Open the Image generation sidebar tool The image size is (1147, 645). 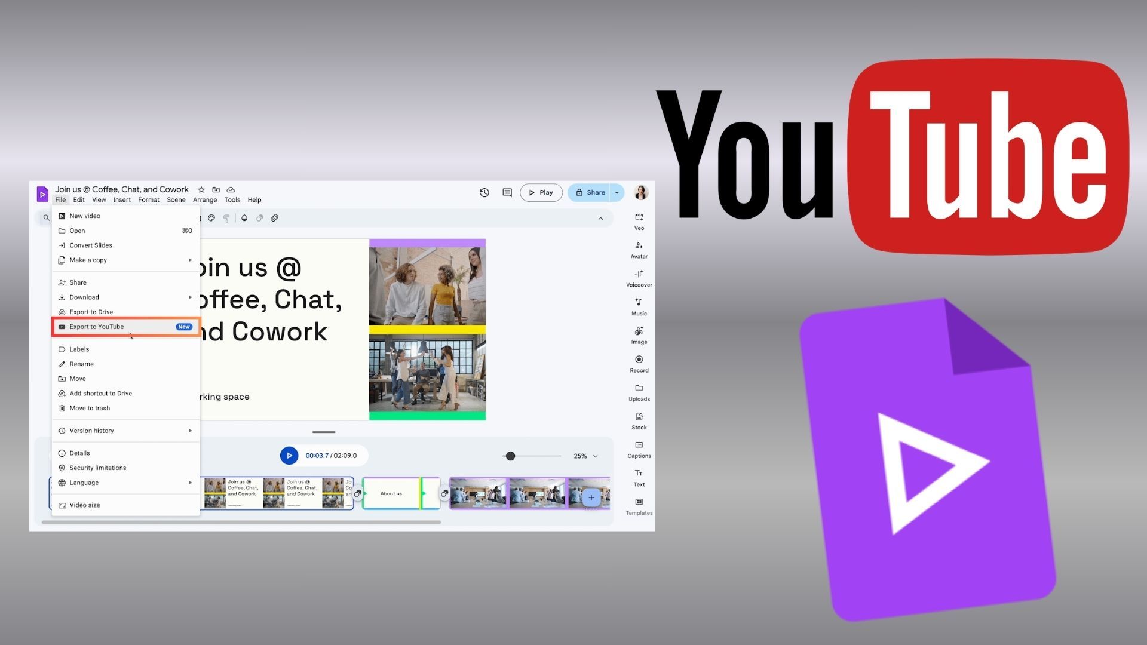pyautogui.click(x=639, y=336)
